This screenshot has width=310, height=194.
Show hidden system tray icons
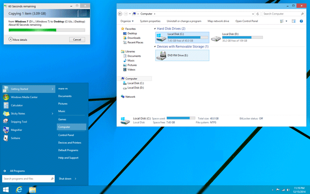(273, 190)
